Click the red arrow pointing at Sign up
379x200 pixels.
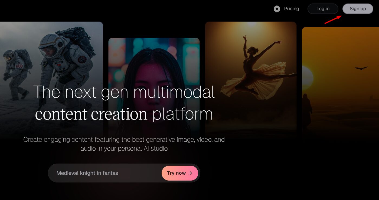[333, 20]
